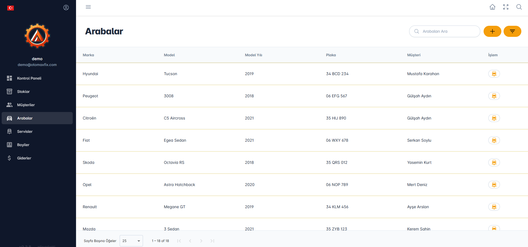Click customer Ayşe Arslan
528x247 pixels.
pyautogui.click(x=418, y=207)
